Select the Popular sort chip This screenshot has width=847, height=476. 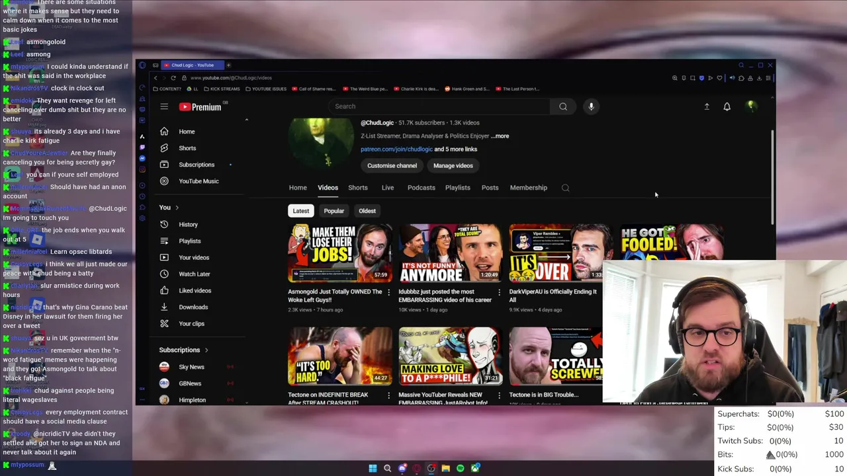334,211
